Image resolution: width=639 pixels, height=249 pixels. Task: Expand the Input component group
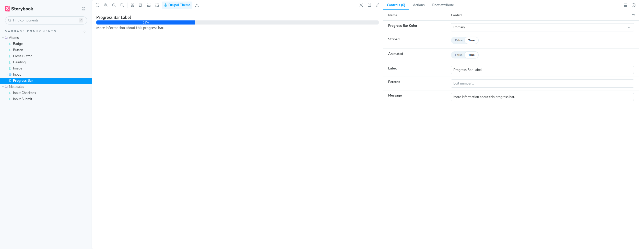[x=7, y=74]
